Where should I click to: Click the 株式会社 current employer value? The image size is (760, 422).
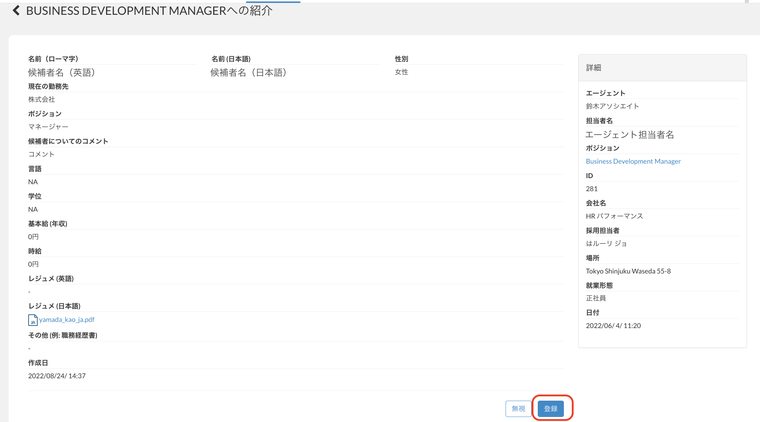coord(42,99)
